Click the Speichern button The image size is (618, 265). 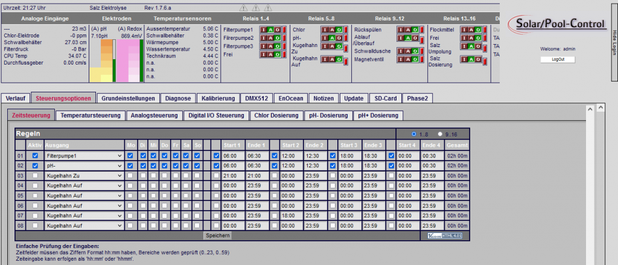coord(217,235)
